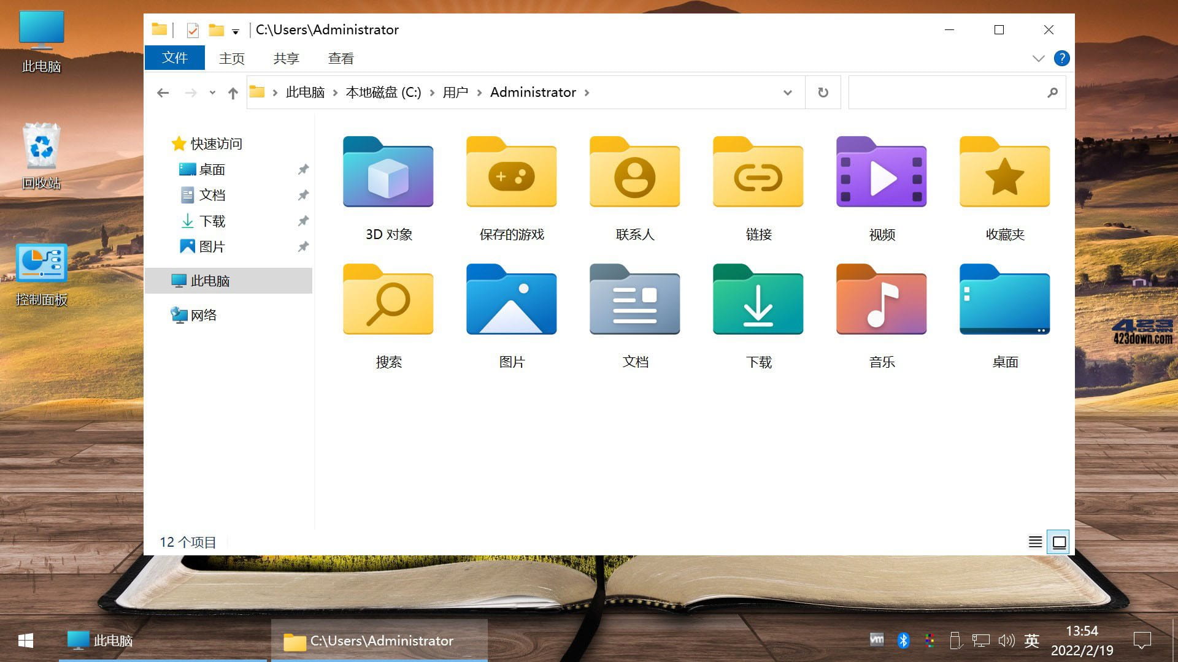Image resolution: width=1178 pixels, height=662 pixels.
Task: Click 用户 in the breadcrumb path
Action: (x=455, y=92)
